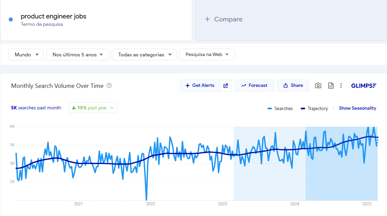Click the product engineer jobs search term
This screenshot has height=216, width=387.
[x=54, y=16]
